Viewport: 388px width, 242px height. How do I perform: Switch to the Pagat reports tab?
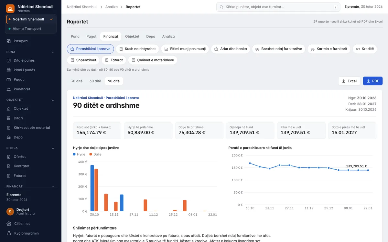click(92, 36)
